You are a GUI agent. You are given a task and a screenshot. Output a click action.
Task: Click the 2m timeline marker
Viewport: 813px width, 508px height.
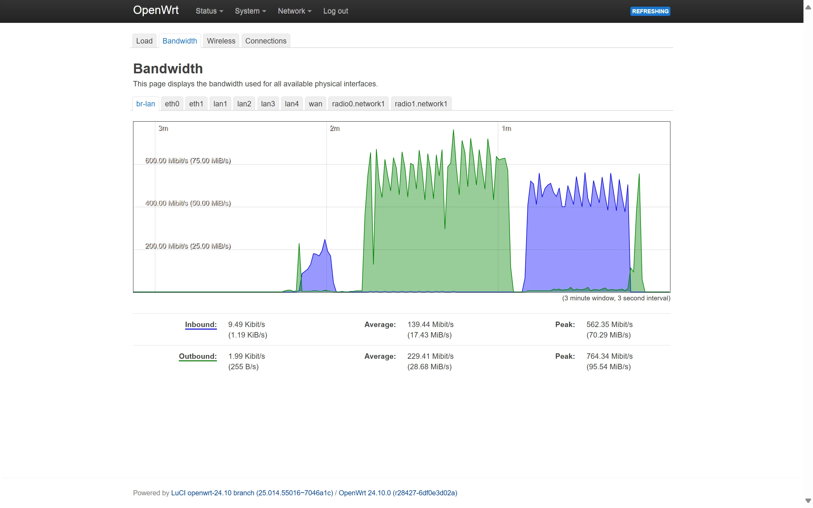click(x=335, y=128)
